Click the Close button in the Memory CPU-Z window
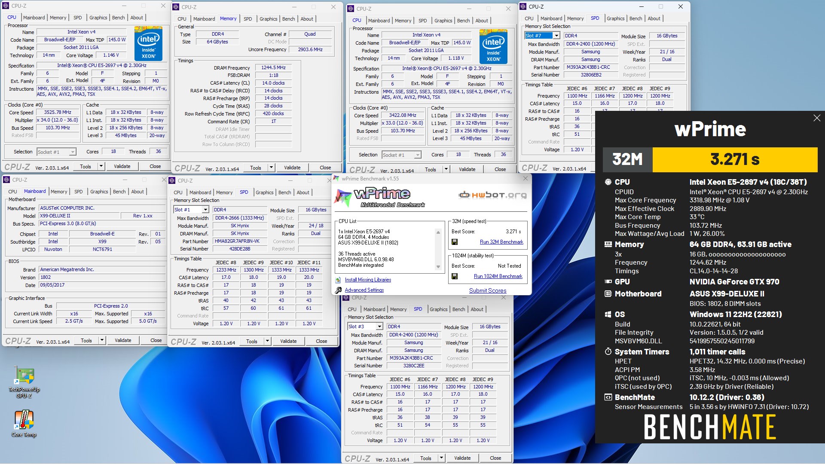The image size is (825, 464). [325, 168]
